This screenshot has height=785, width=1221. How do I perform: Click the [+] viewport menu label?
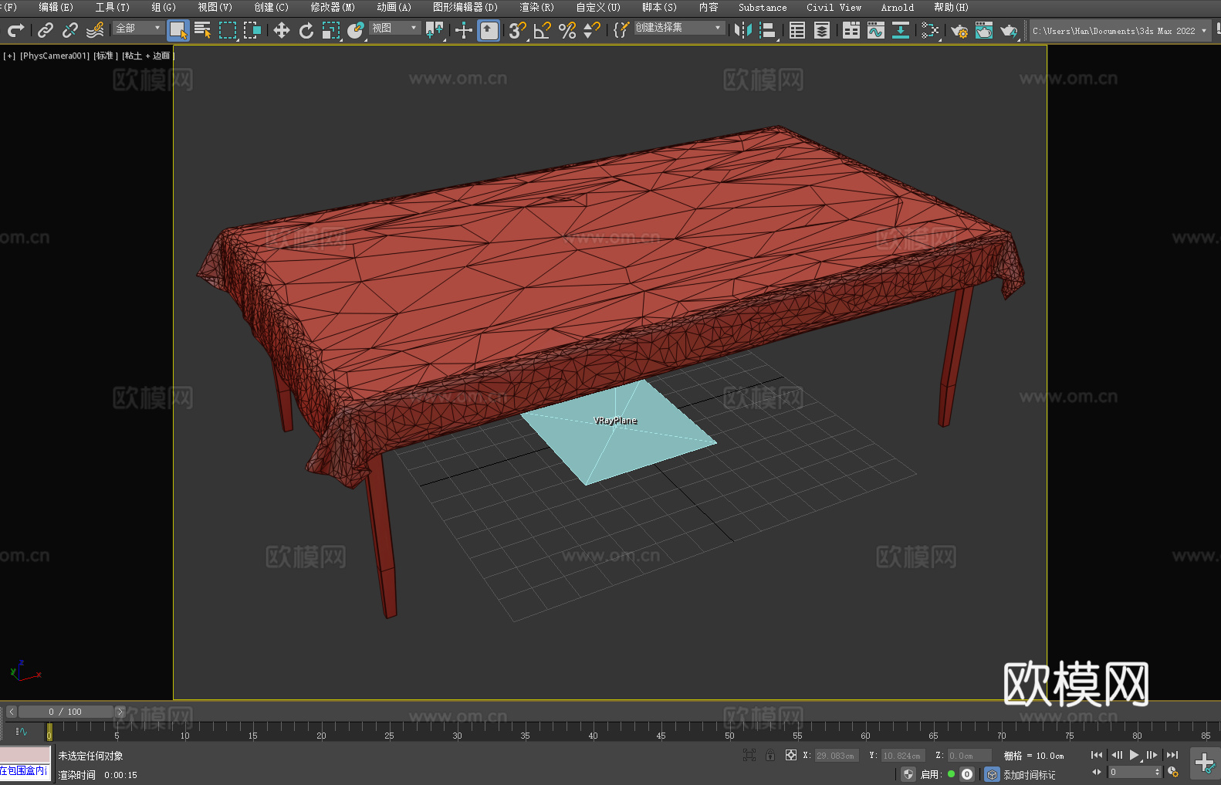click(9, 56)
